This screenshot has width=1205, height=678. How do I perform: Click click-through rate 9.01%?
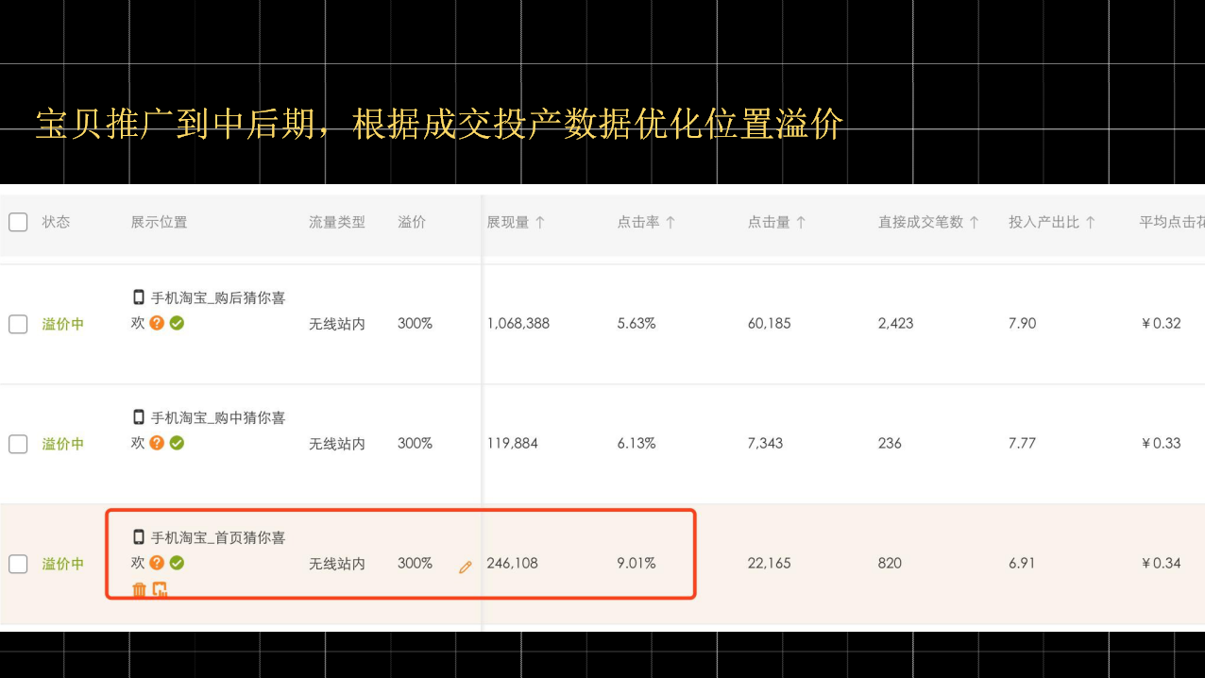tap(636, 563)
